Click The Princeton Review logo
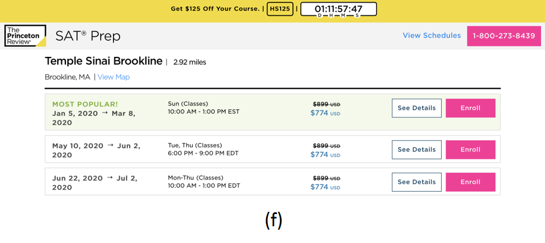The width and height of the screenshot is (545, 243). click(25, 36)
